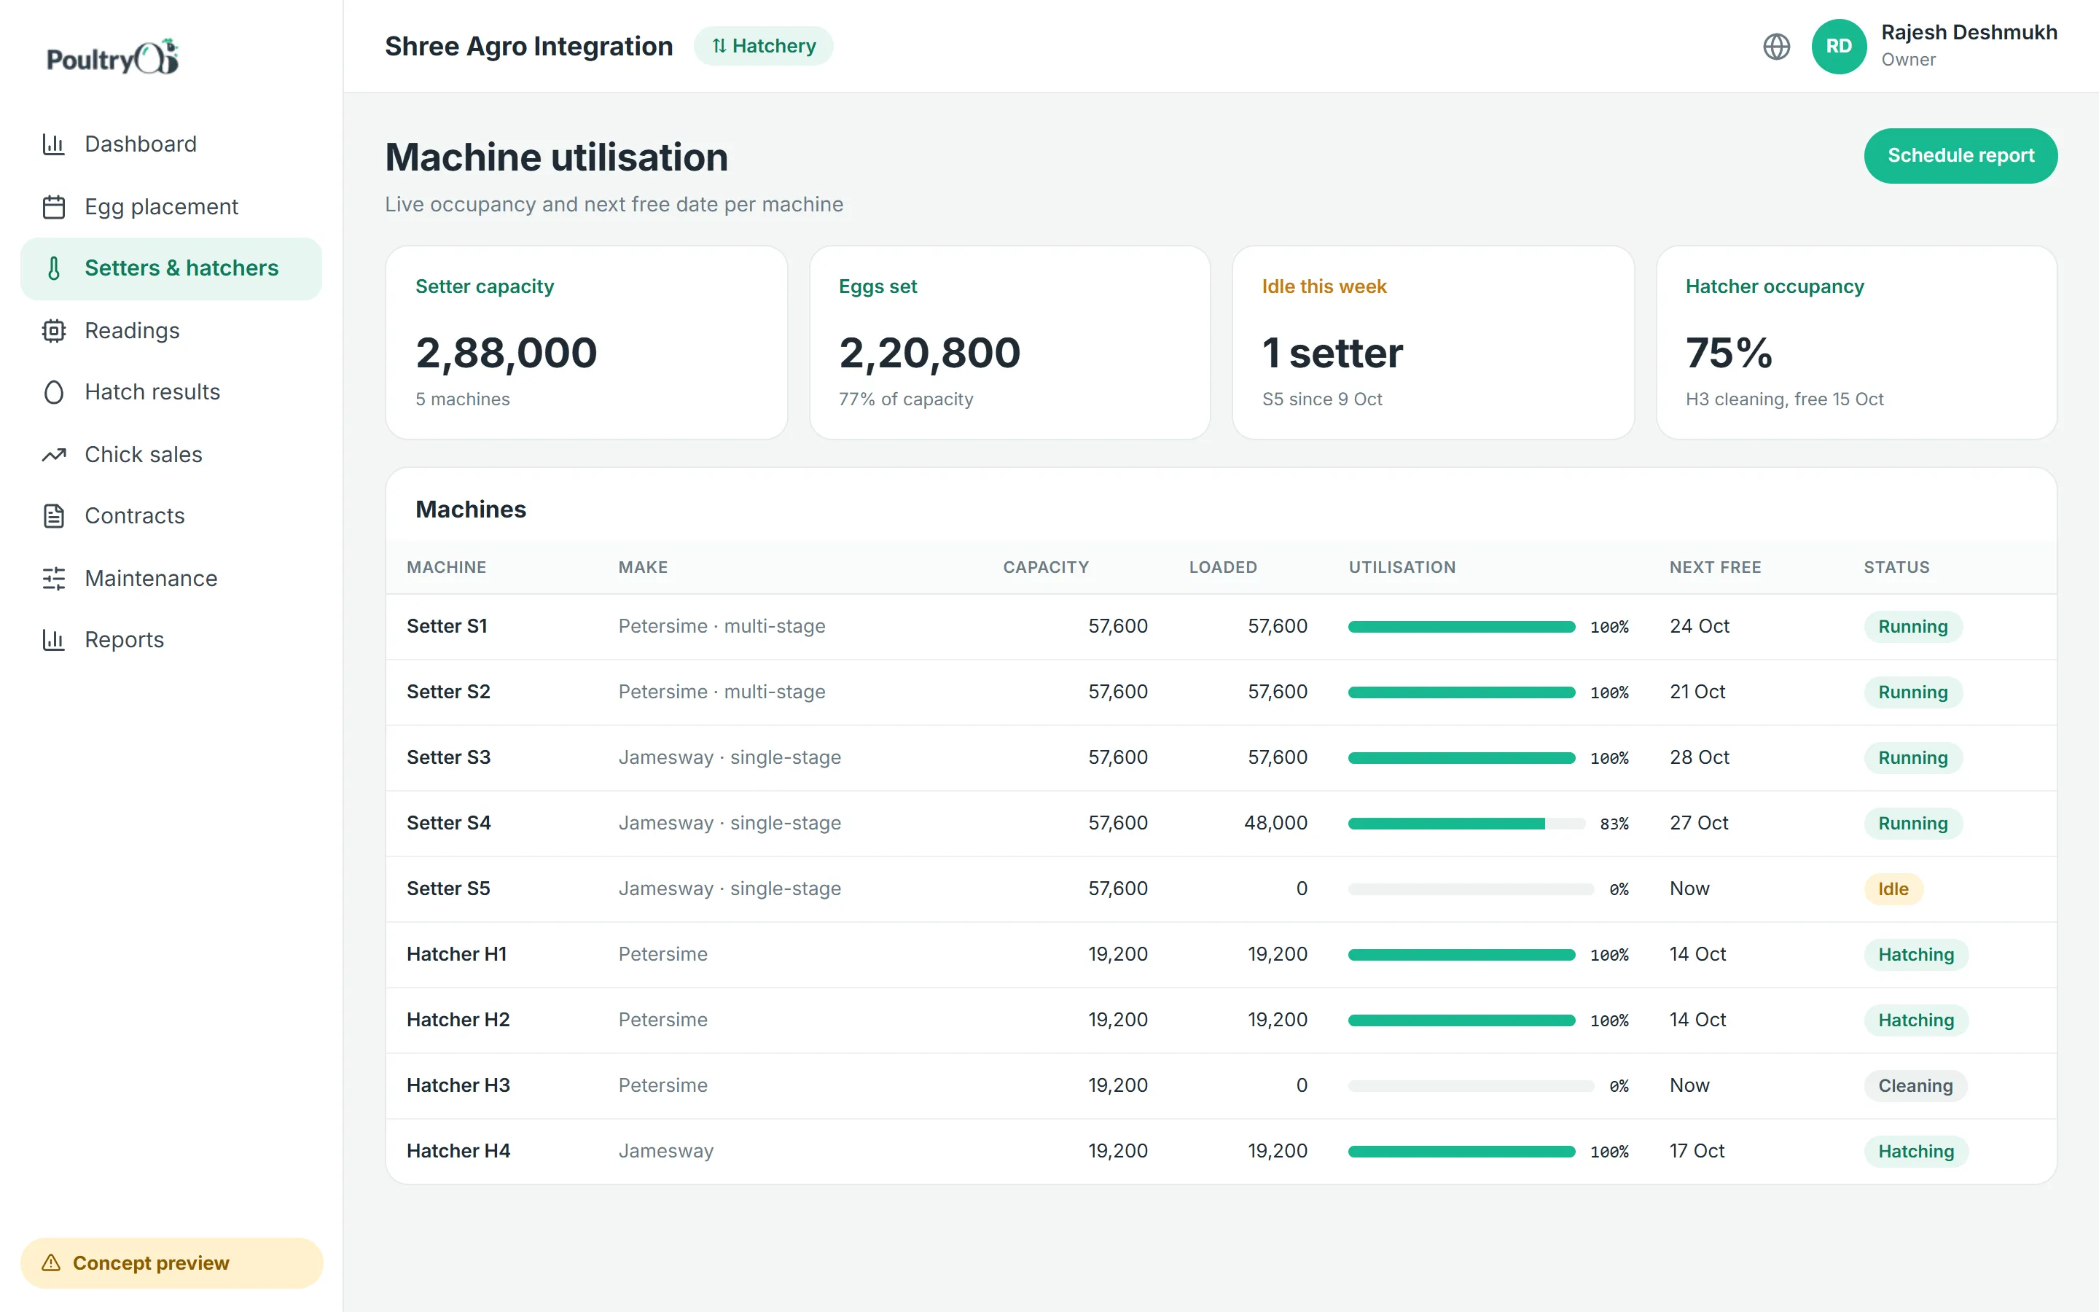Click the Concept preview banner
Screen dimensions: 2099x1312
click(x=171, y=1262)
